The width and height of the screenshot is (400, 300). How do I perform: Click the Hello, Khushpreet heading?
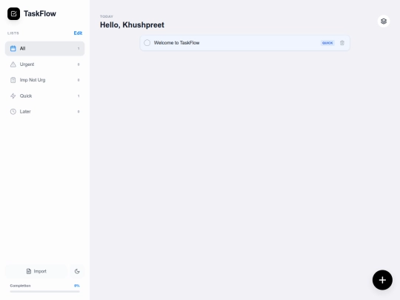[132, 24]
